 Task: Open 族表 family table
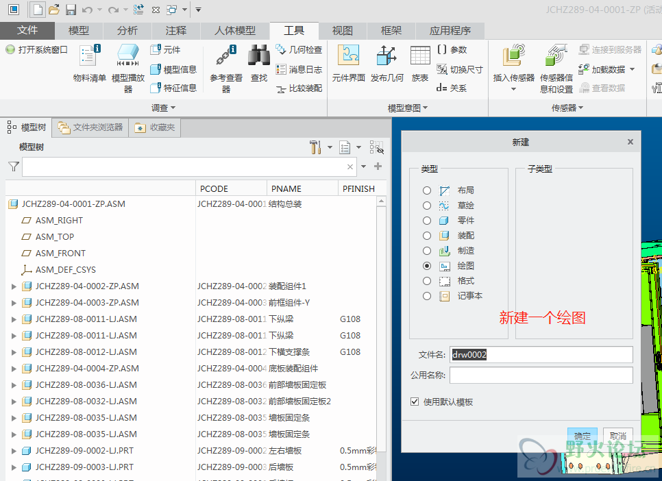[x=420, y=63]
